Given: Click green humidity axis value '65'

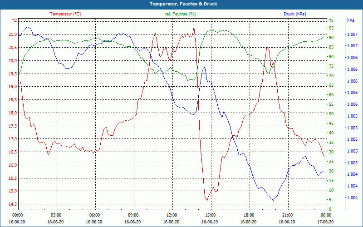Looking at the screenshot, I should point(331,85).
